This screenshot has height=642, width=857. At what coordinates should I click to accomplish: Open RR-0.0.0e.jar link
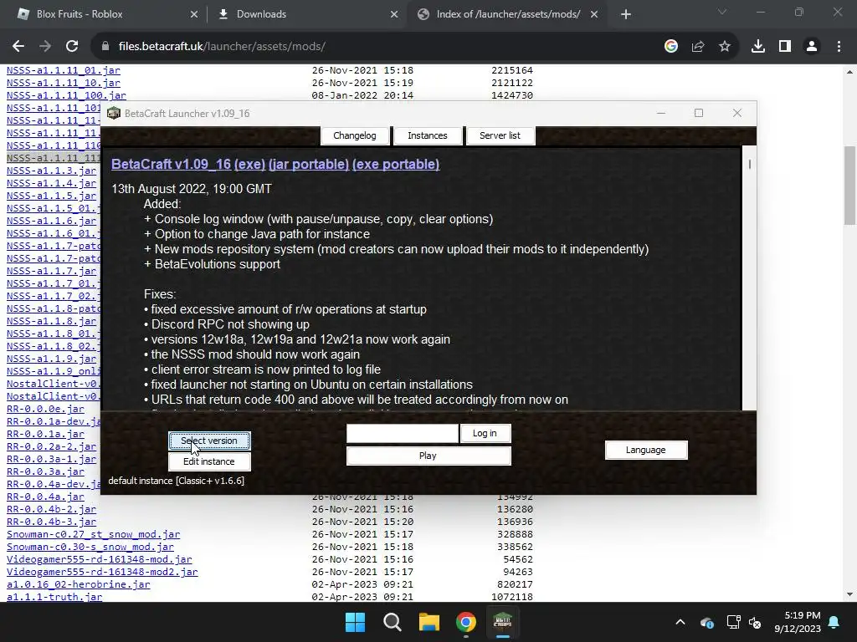pyautogui.click(x=45, y=409)
